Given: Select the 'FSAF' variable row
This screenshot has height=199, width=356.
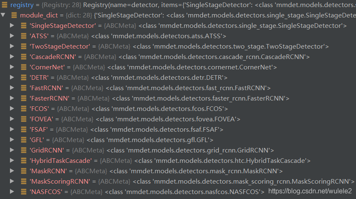Looking at the screenshot, I should [178, 130].
